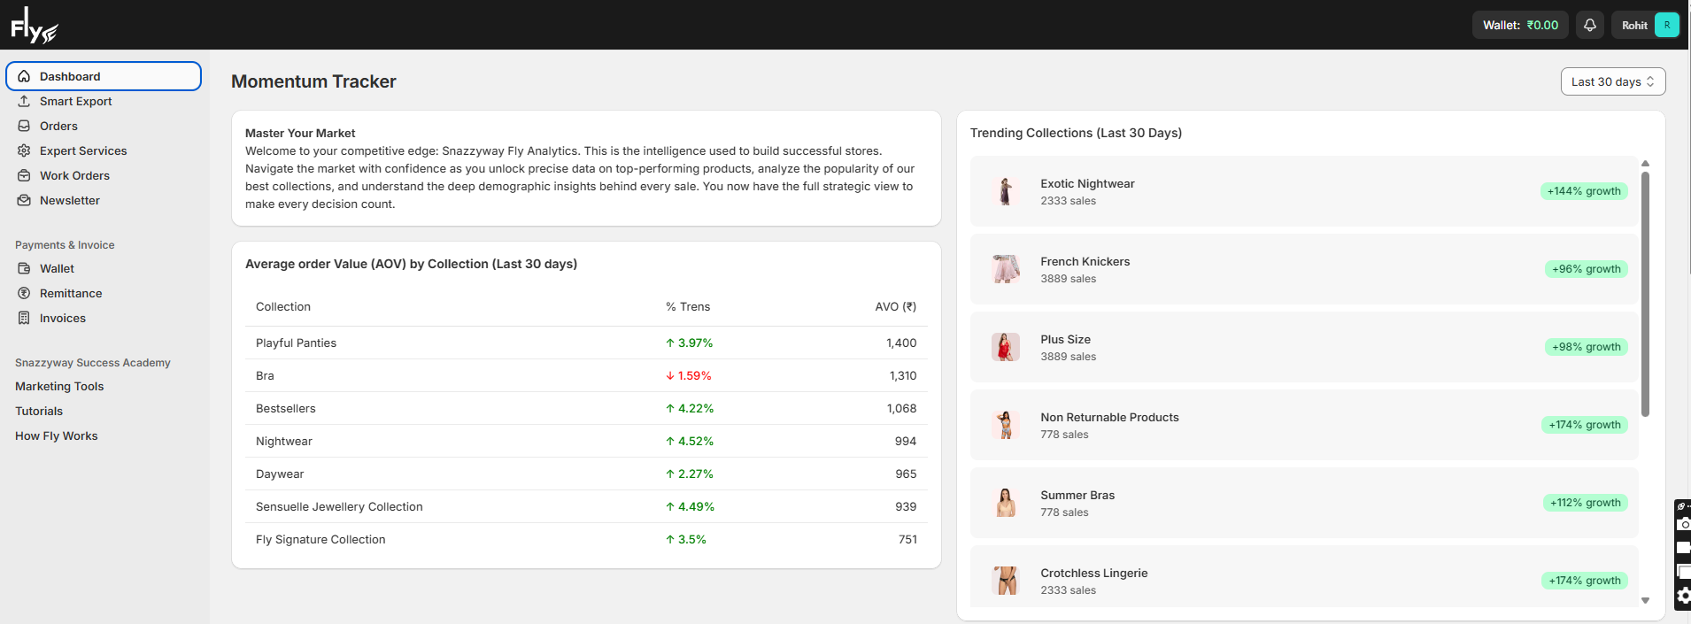Click Exotic Nightwear product thumbnail
This screenshot has height=624, width=1691.
click(x=1006, y=191)
